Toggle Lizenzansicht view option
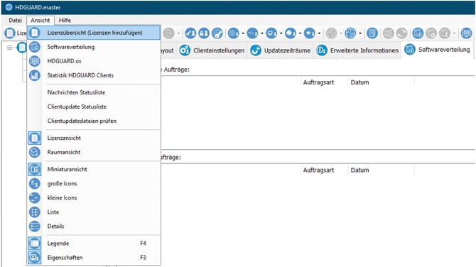 tap(94, 138)
